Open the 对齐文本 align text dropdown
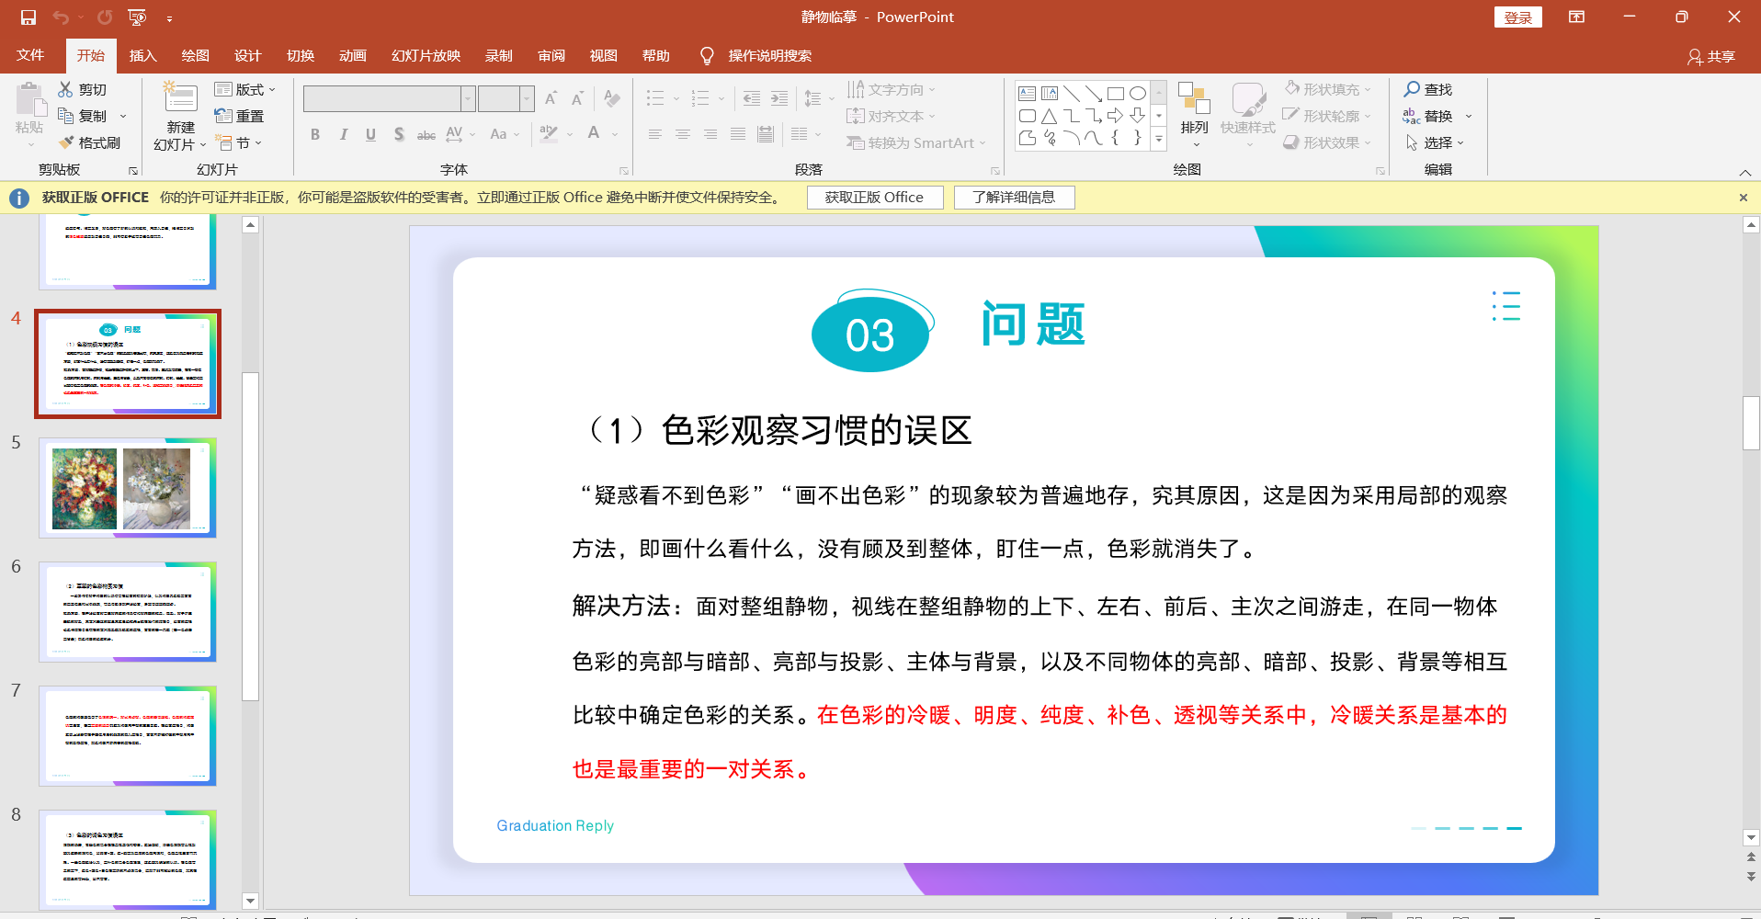Image resolution: width=1761 pixels, height=919 pixels. pyautogui.click(x=892, y=116)
